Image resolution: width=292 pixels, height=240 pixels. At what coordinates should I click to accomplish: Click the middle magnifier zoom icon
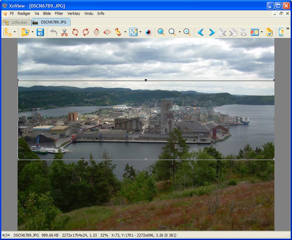[172, 32]
